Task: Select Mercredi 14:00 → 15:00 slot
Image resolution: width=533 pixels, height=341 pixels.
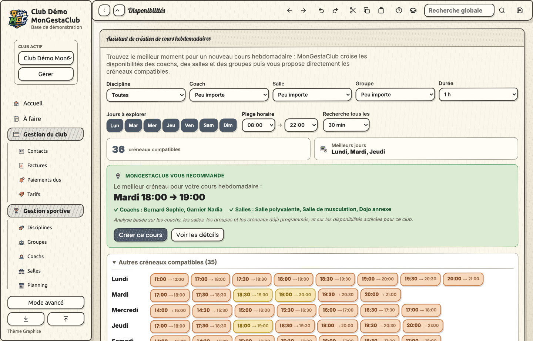Action: pyautogui.click(x=170, y=310)
